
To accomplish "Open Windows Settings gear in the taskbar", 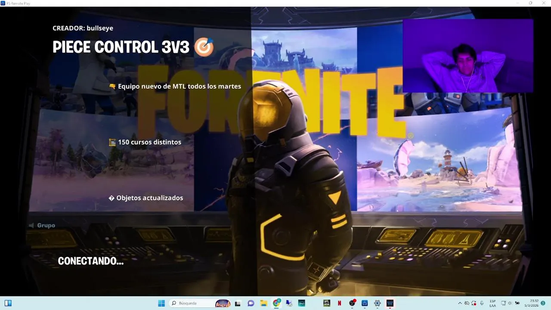I will (x=378, y=303).
